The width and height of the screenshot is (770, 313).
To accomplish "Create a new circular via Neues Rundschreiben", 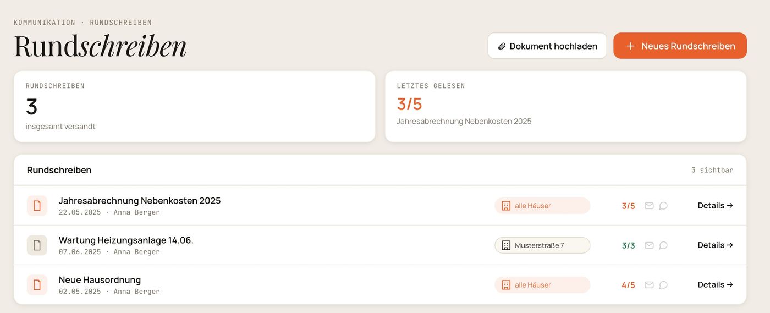I will point(680,46).
